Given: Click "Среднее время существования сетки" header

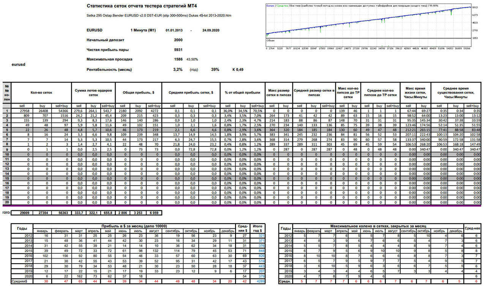Looking at the screenshot, I should [455, 92].
